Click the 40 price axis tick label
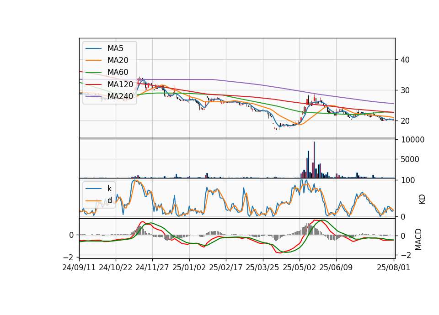 pyautogui.click(x=405, y=60)
